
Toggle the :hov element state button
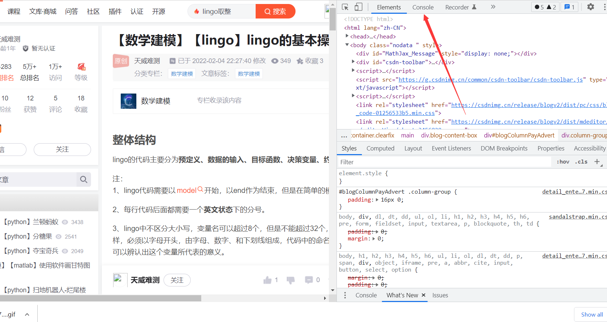tap(563, 162)
